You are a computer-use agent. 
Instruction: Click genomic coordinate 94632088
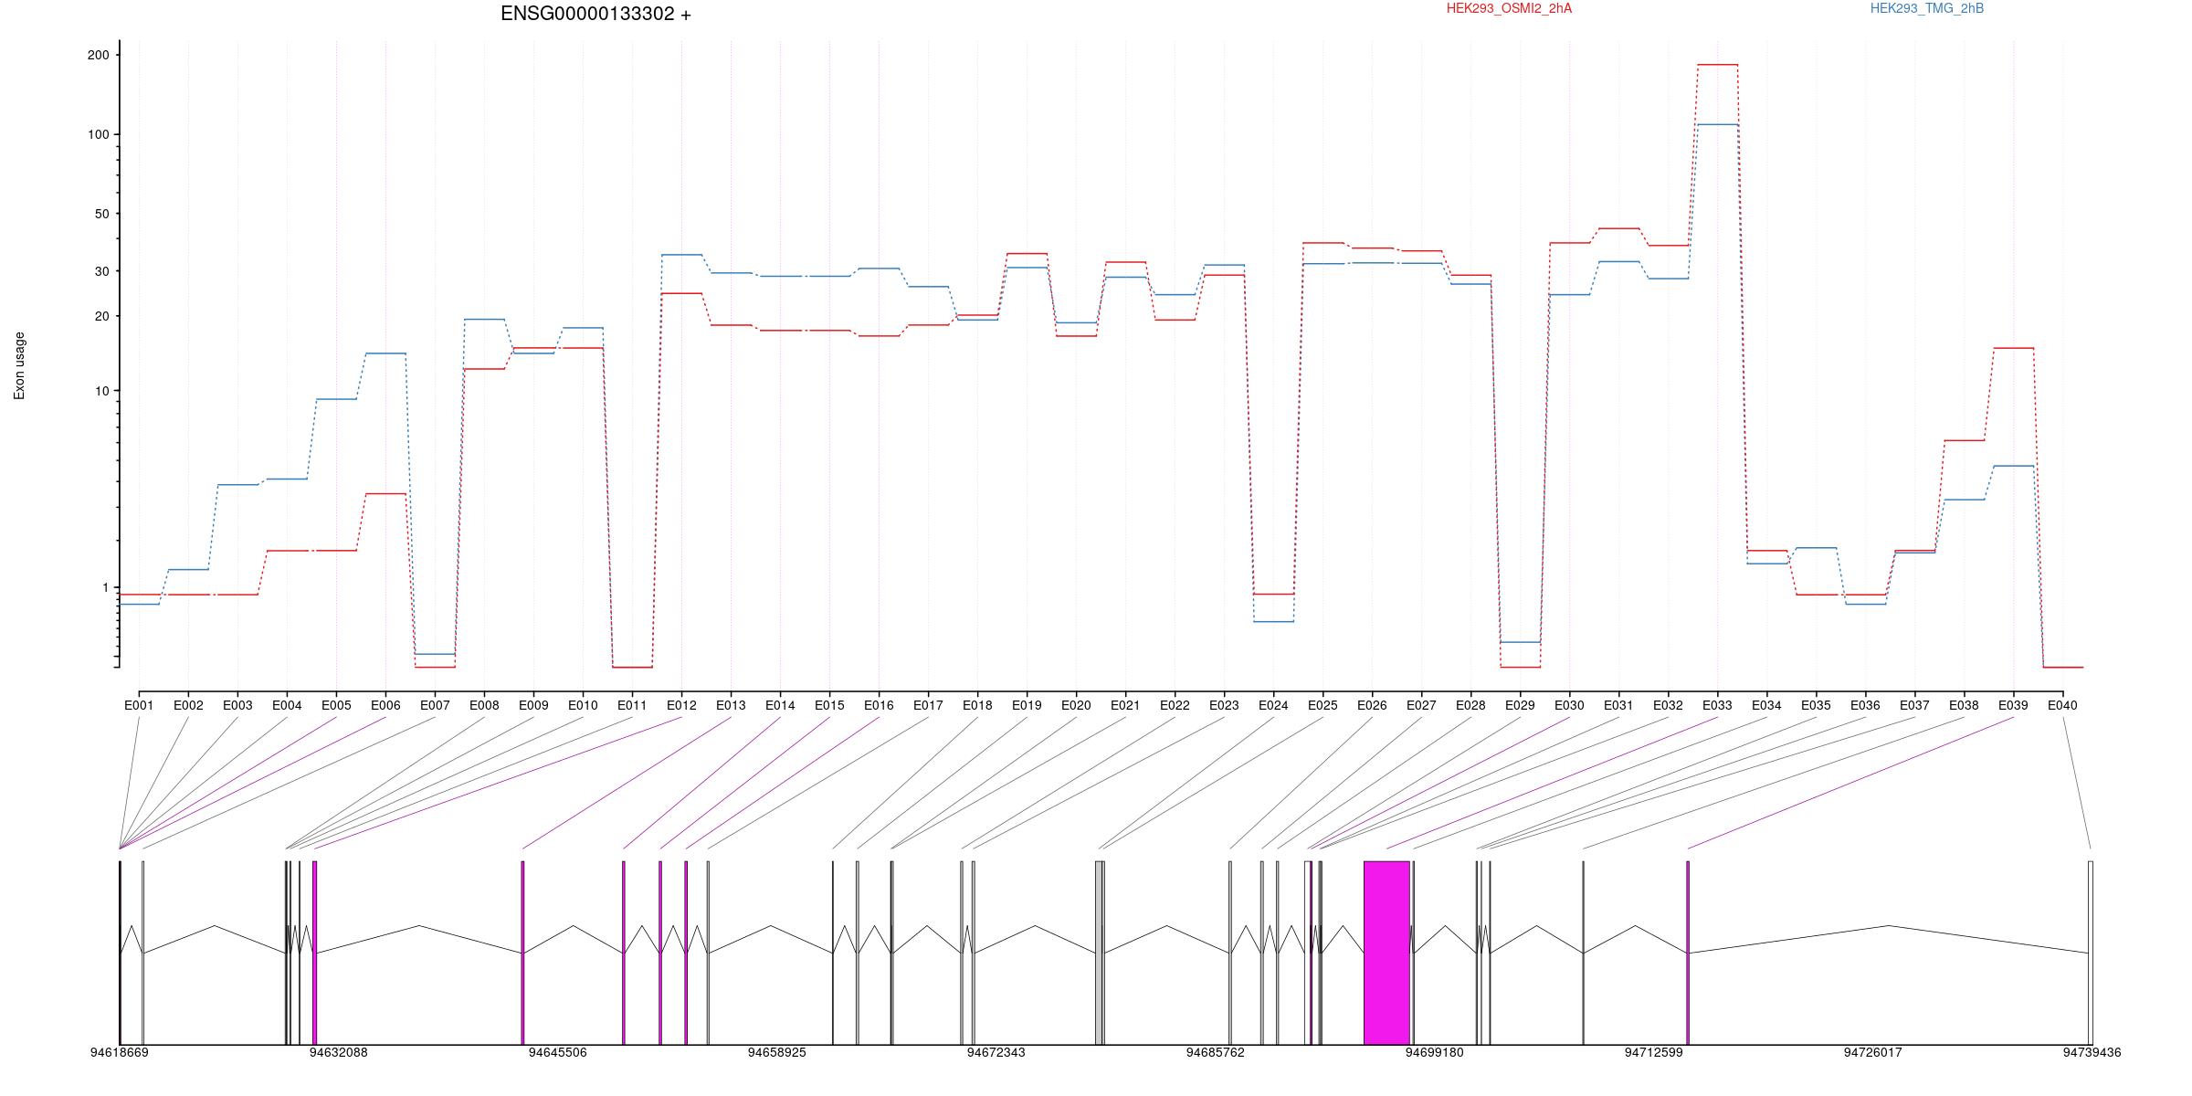(338, 1053)
